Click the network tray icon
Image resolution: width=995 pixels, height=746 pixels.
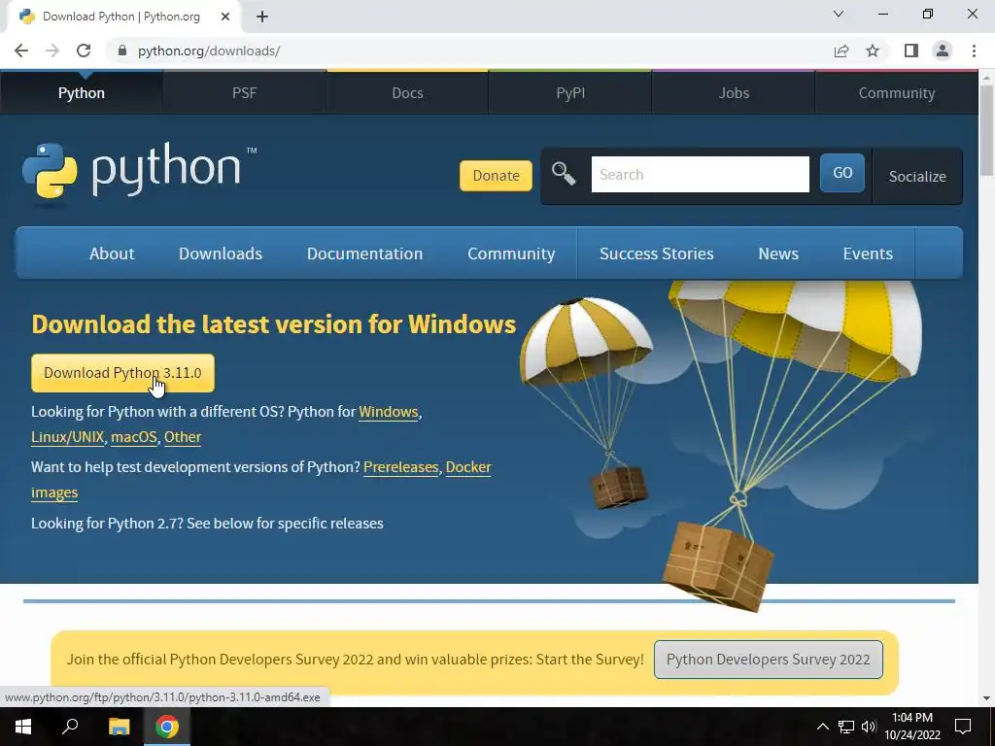846,727
